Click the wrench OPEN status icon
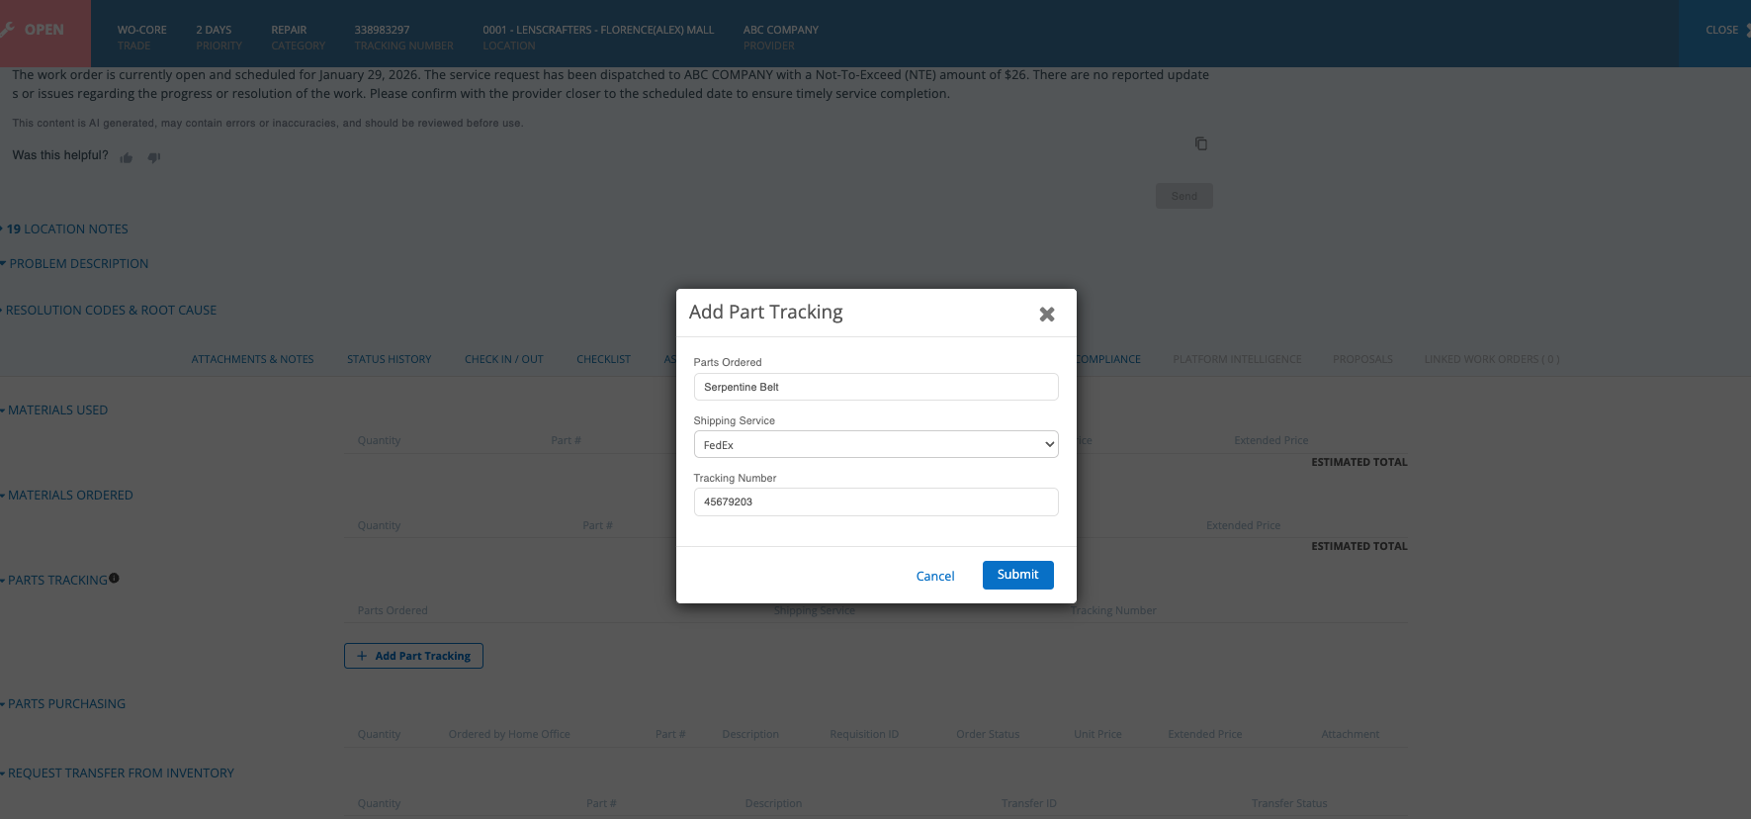Image resolution: width=1751 pixels, height=819 pixels. 7,30
